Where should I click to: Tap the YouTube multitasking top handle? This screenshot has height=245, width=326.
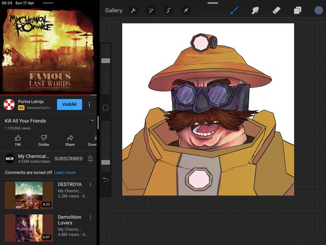coord(48,3)
